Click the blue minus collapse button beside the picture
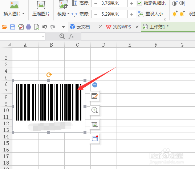 point(95,85)
